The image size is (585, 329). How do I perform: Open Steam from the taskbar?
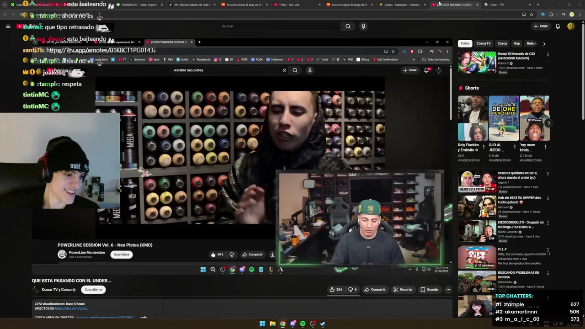323,324
